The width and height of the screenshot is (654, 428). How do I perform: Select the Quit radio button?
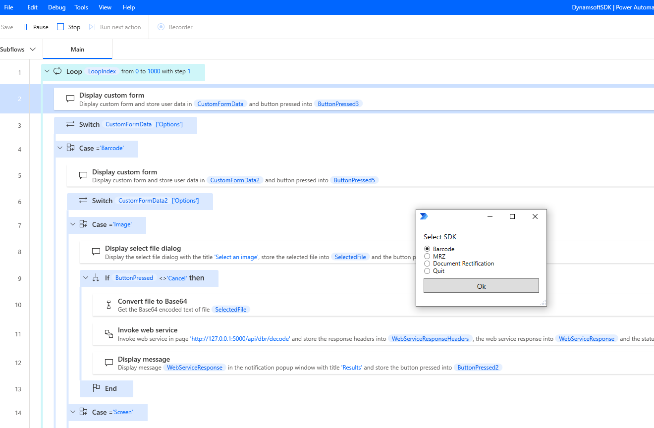(427, 271)
